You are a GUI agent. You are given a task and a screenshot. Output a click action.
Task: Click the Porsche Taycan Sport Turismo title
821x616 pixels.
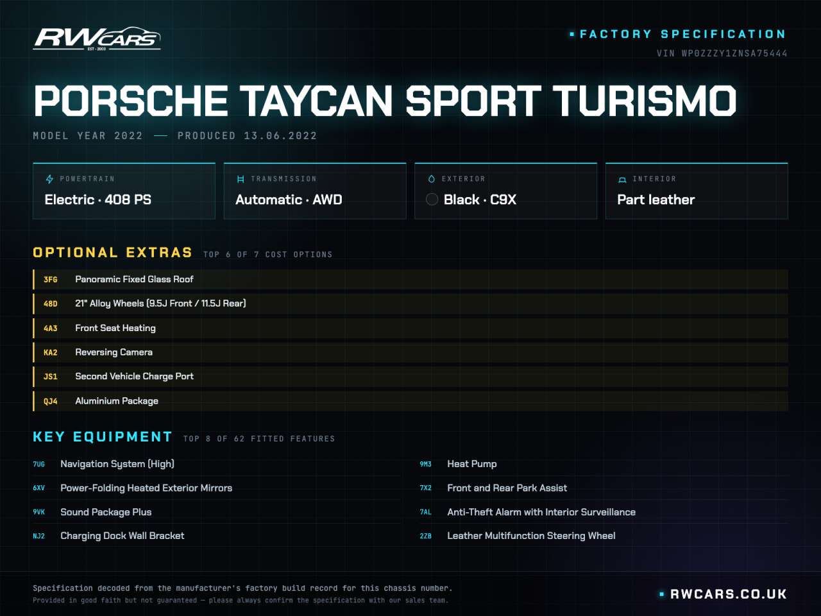coord(385,101)
